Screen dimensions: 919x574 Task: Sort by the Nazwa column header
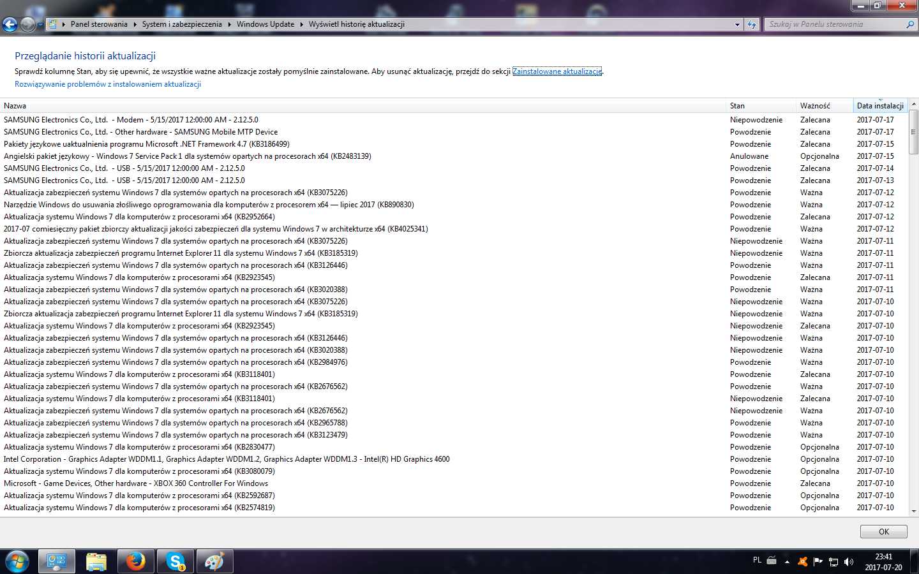click(x=364, y=106)
